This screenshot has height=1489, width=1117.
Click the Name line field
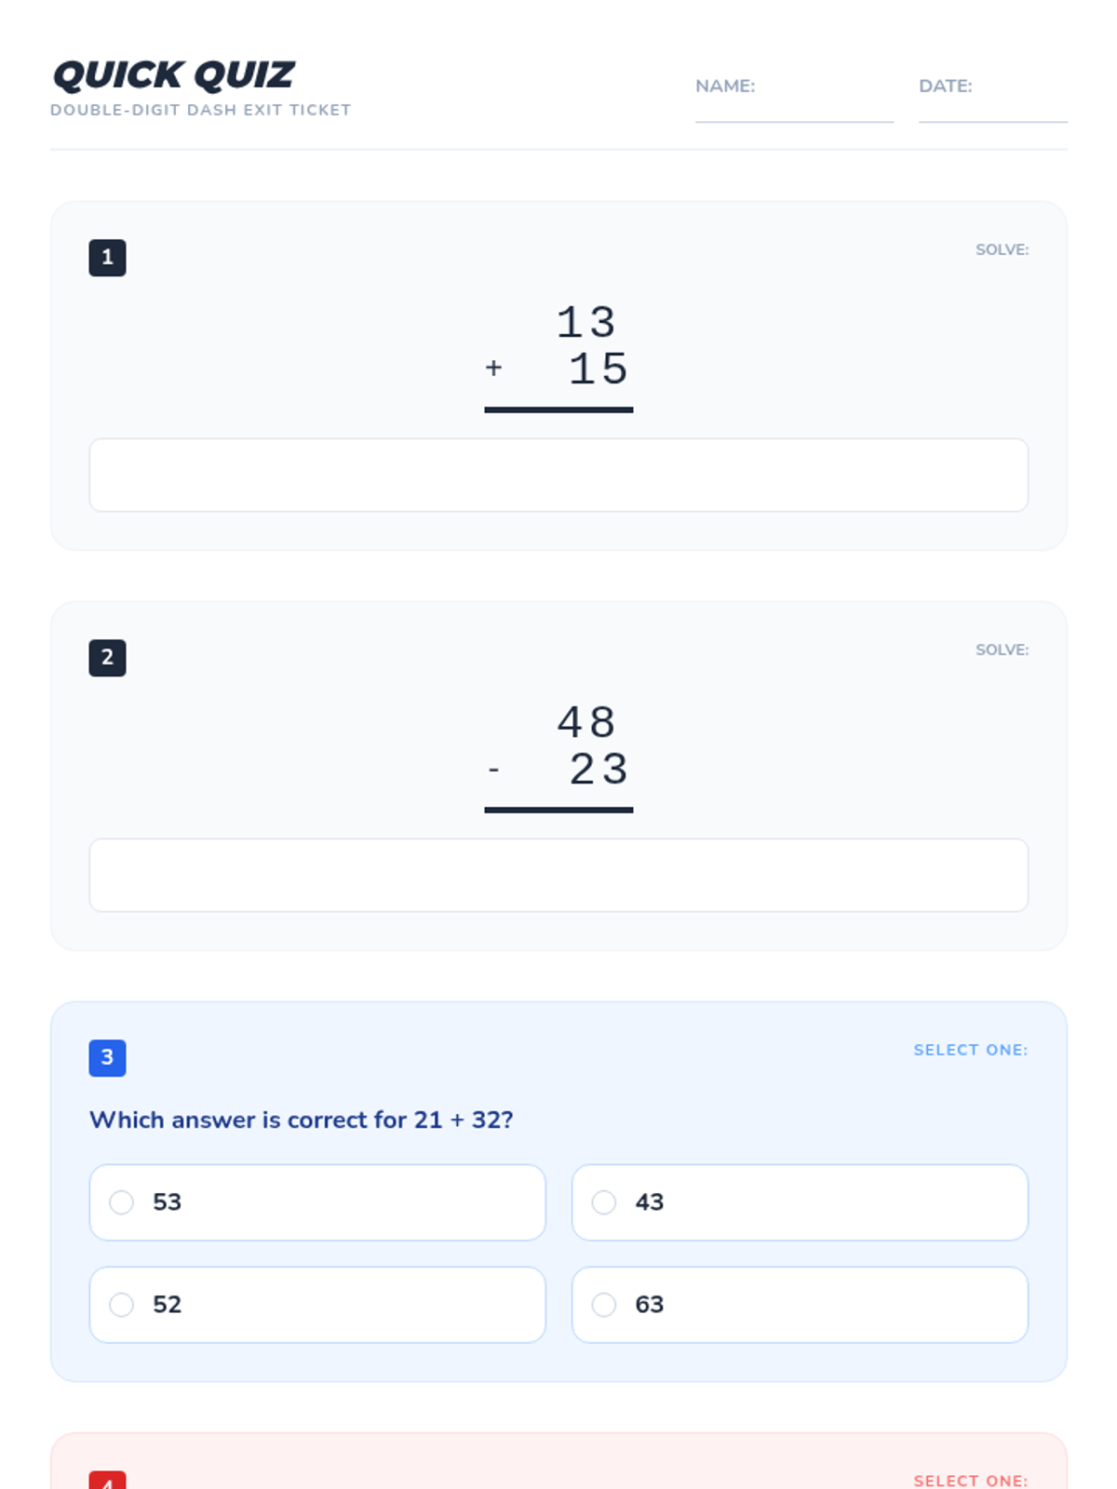(x=793, y=102)
